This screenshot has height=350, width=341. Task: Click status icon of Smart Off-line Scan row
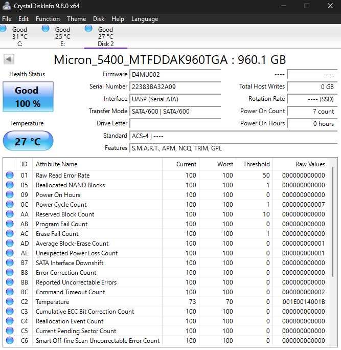[x=10, y=340]
